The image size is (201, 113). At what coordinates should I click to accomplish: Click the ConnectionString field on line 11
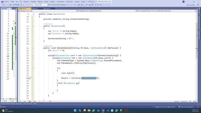pos(79,19)
